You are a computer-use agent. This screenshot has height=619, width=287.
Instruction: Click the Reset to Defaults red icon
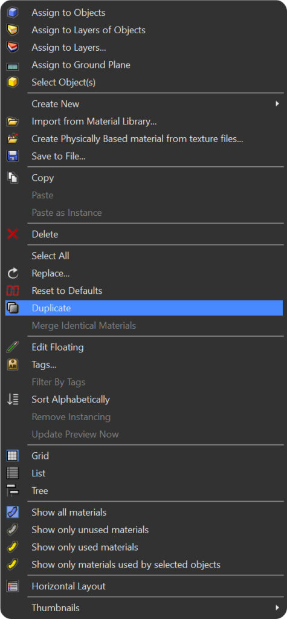pos(13,291)
